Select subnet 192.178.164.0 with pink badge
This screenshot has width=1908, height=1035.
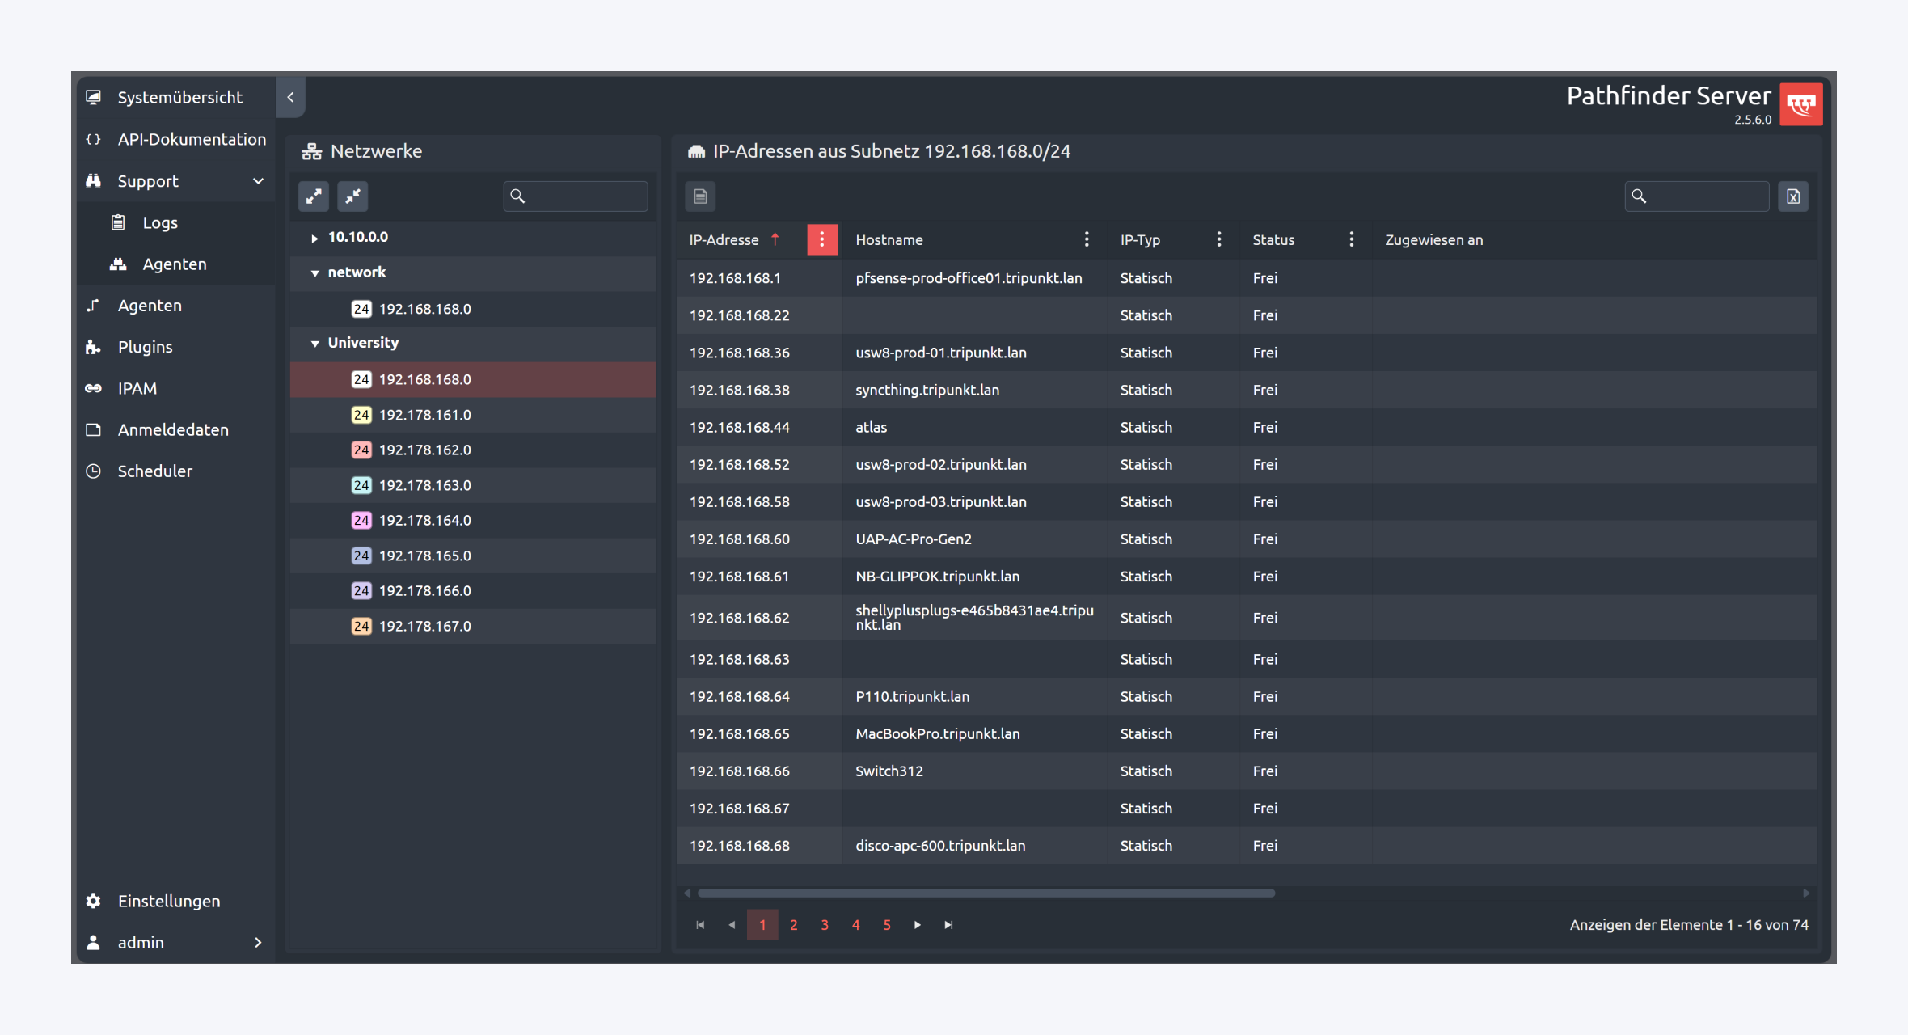pyautogui.click(x=424, y=520)
